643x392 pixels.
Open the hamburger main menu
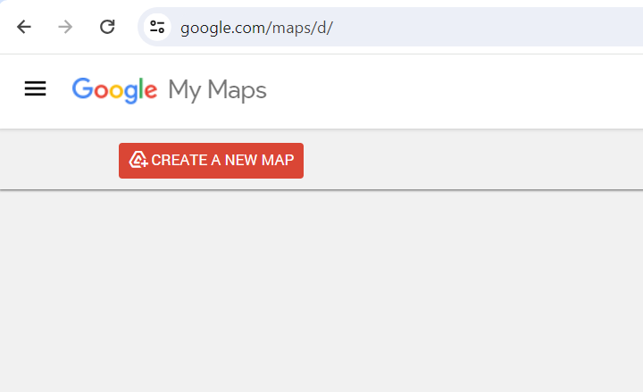click(35, 89)
